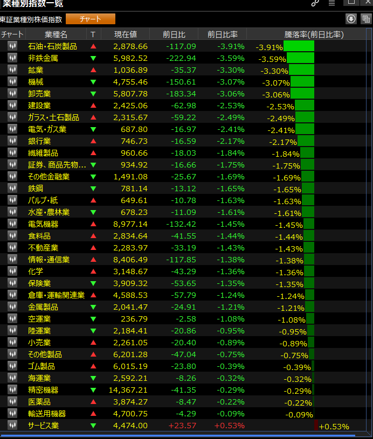Select 倉庫・運輸関連業 industry name
Image resolution: width=373 pixels, height=439 pixels.
(x=57, y=295)
